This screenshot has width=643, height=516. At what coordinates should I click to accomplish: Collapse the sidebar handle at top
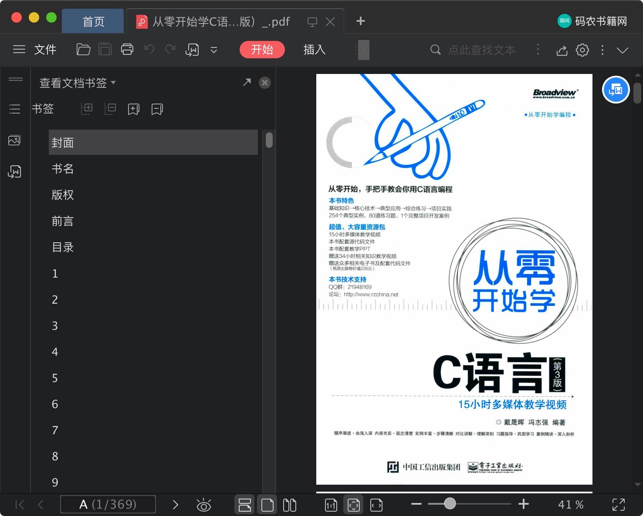(x=16, y=79)
